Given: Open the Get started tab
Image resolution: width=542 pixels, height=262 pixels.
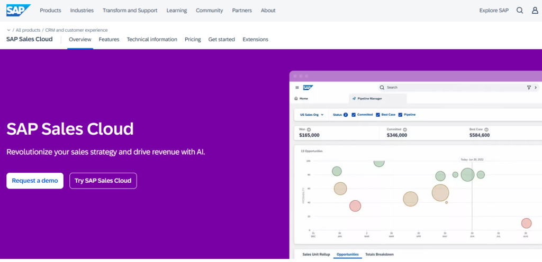Looking at the screenshot, I should click(222, 39).
